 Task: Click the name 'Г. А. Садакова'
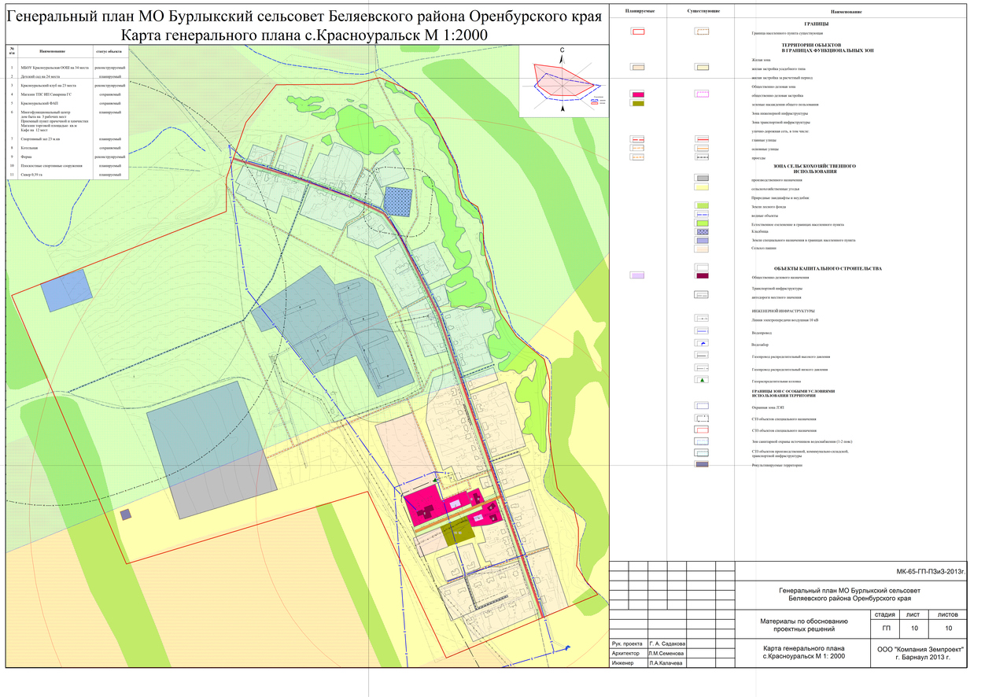tap(667, 644)
